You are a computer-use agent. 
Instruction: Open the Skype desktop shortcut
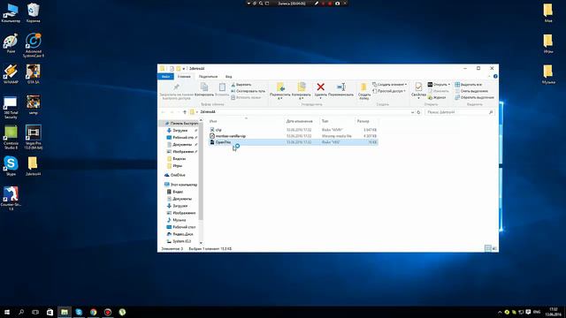pyautogui.click(x=11, y=166)
